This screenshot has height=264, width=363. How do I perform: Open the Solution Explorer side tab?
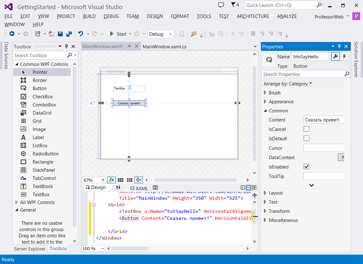pyautogui.click(x=356, y=59)
